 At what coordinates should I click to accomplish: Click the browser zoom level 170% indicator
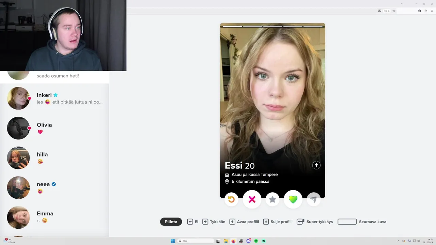(387, 11)
